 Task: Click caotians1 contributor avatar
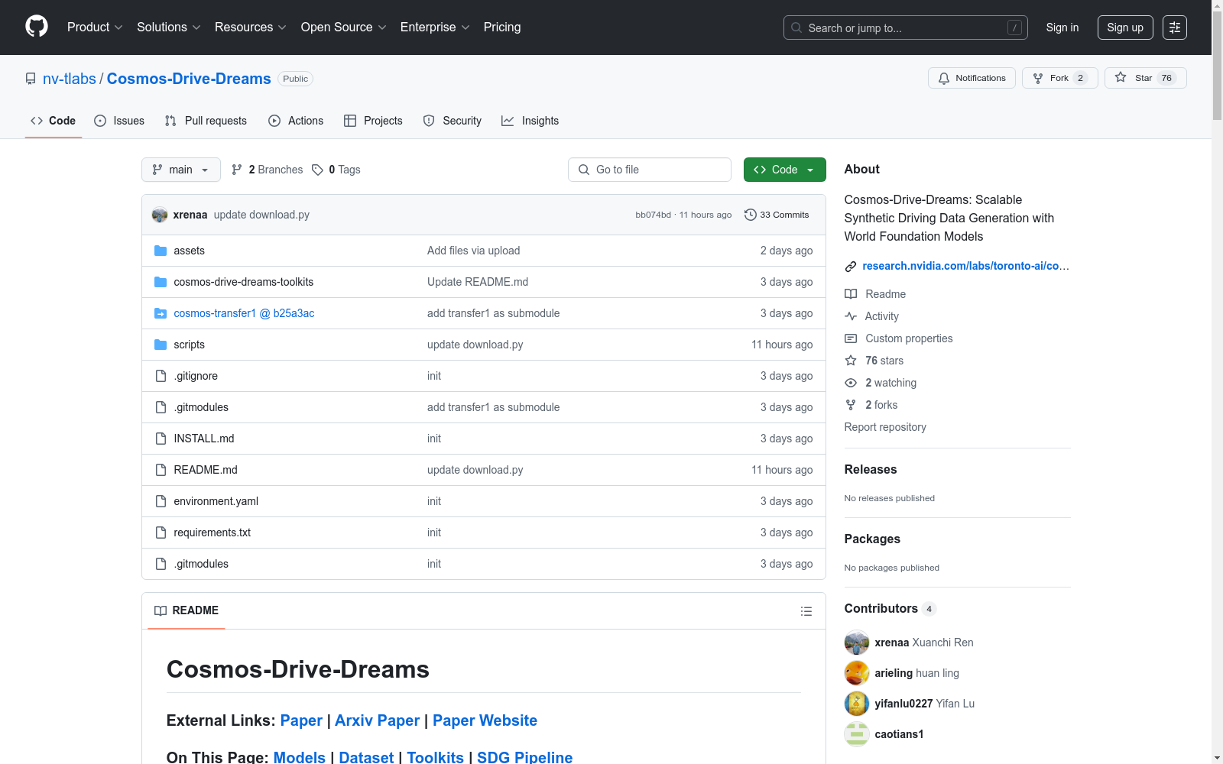(857, 734)
